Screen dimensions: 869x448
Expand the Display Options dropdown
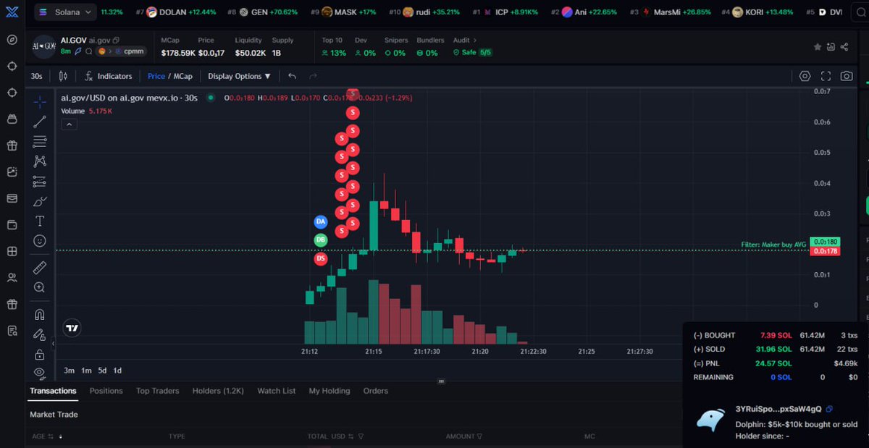point(239,76)
